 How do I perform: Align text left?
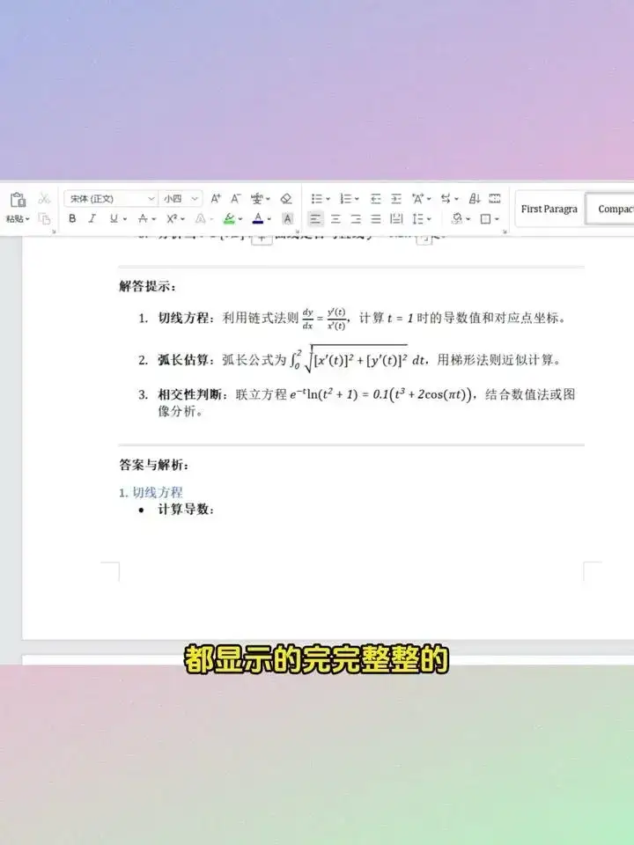click(x=315, y=219)
